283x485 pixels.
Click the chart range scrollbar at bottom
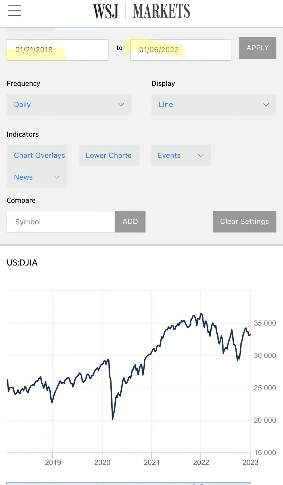tap(129, 483)
